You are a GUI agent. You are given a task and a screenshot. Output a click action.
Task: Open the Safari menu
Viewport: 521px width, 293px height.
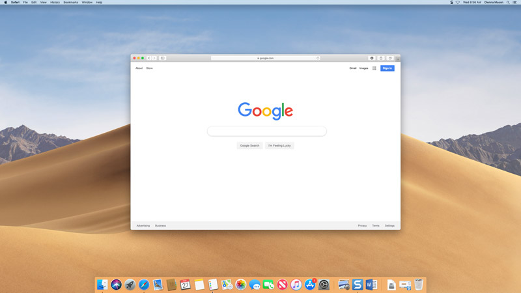(15, 3)
